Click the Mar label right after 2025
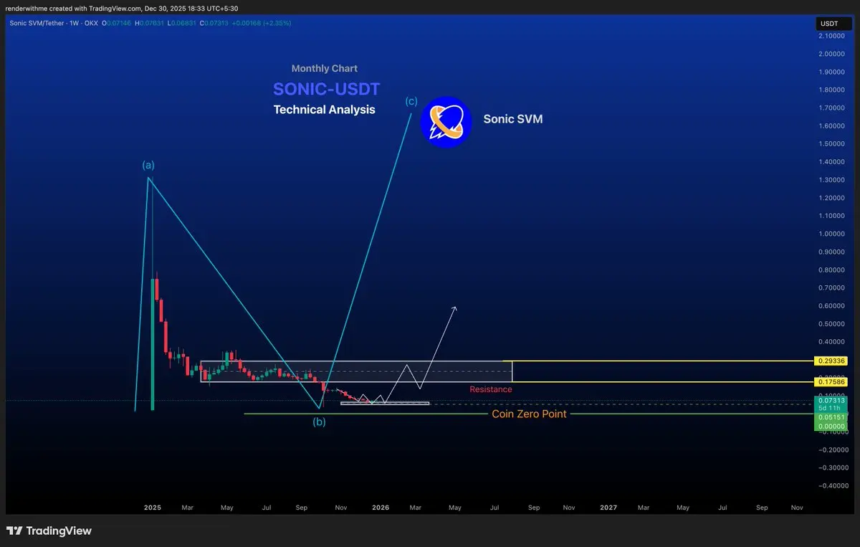Viewport: 860px width, 547px height. tap(188, 508)
